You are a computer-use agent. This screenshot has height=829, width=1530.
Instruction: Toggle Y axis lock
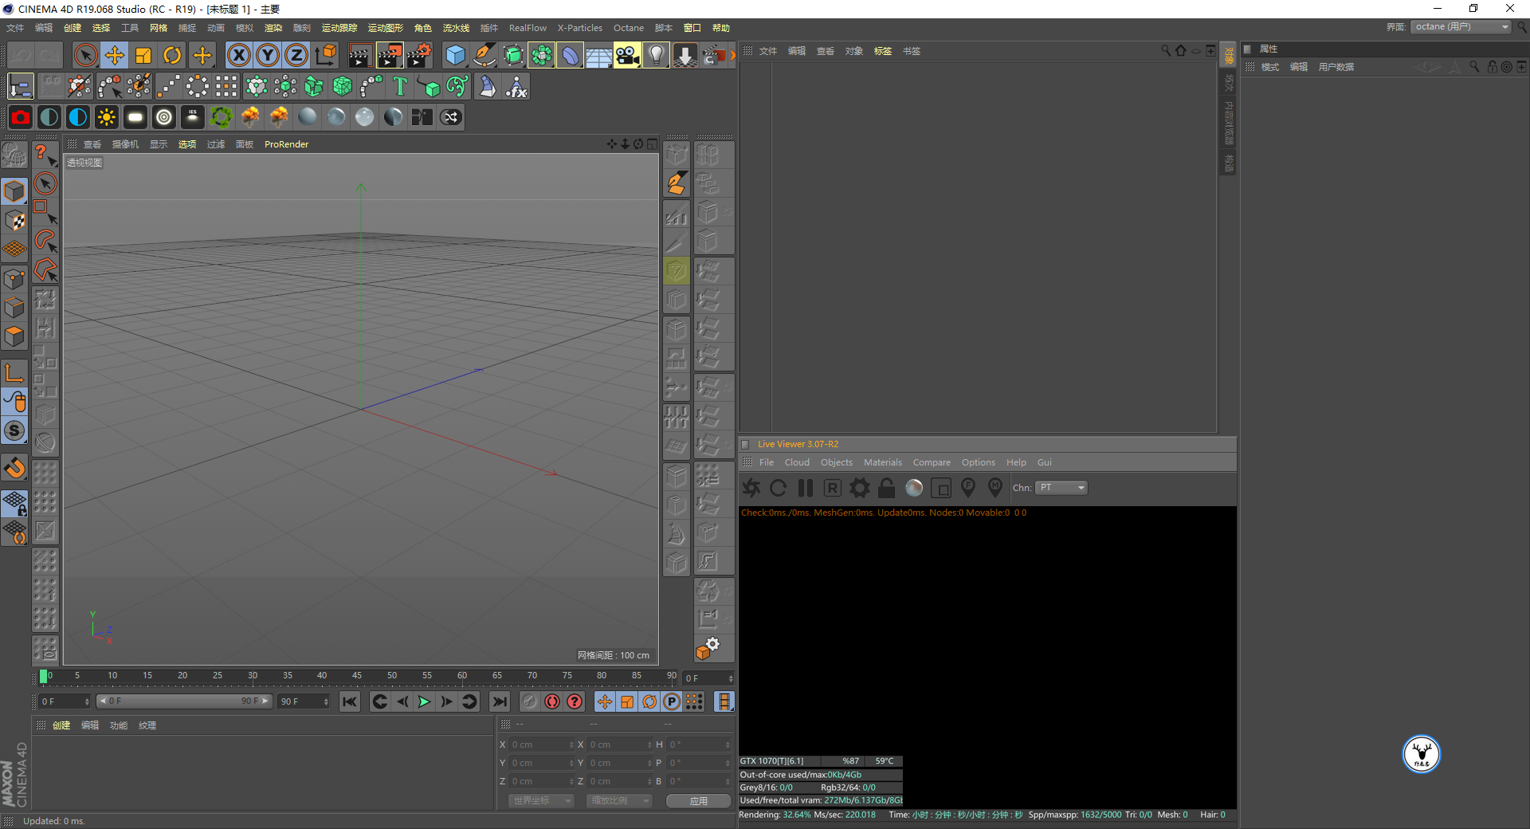click(x=268, y=55)
